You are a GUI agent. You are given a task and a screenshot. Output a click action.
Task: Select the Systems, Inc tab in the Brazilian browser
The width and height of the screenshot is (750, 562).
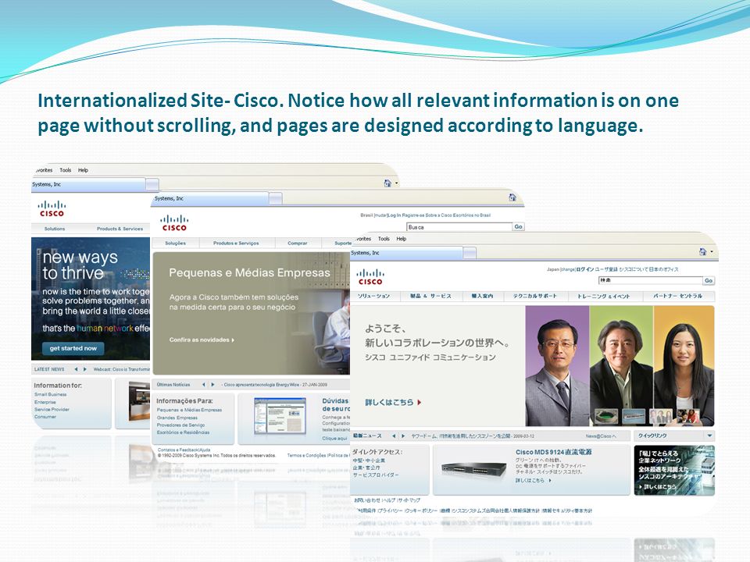[210, 198]
